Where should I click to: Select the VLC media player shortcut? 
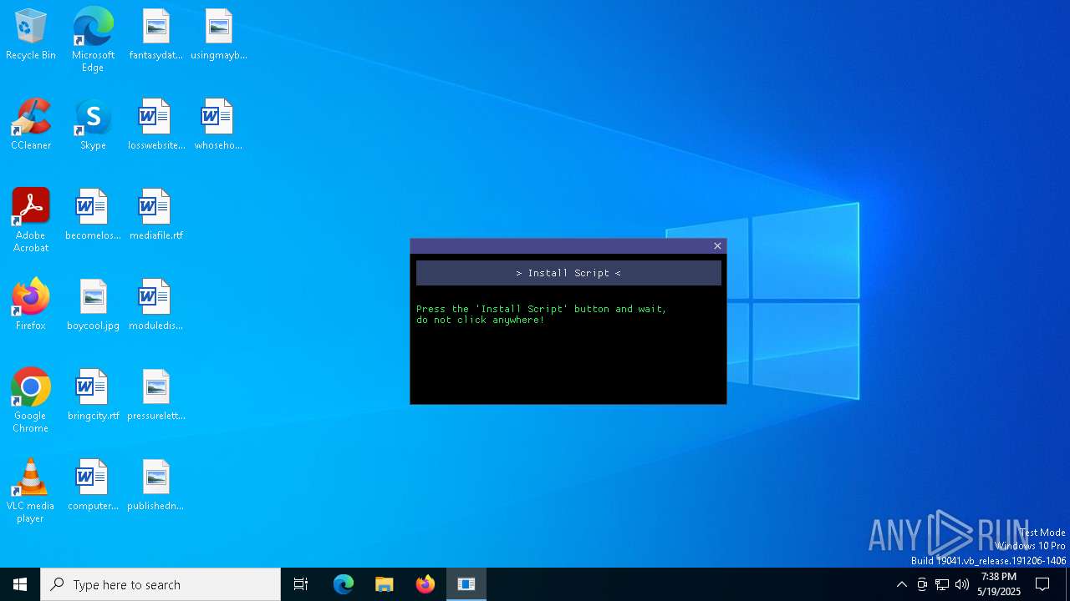coord(31,491)
